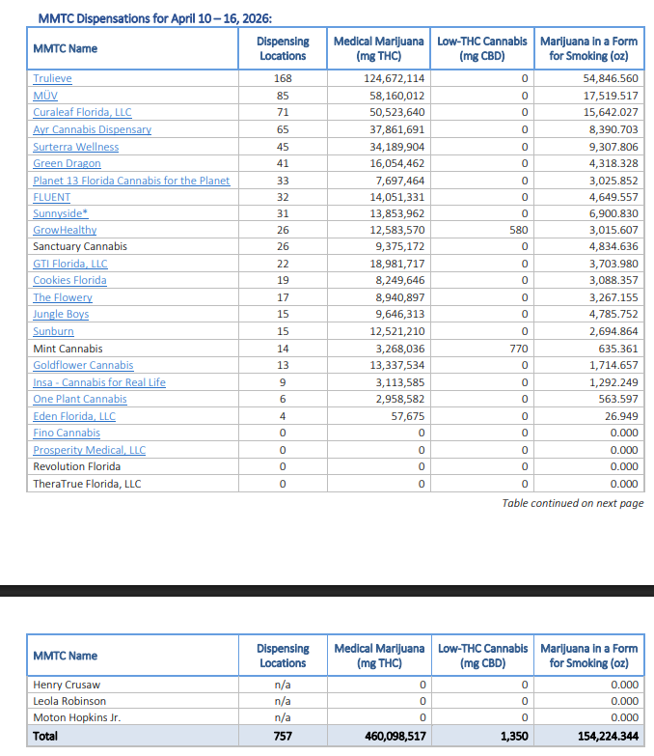This screenshot has height=756, width=654.
Task: Open the MÜV link
Action: pos(45,96)
